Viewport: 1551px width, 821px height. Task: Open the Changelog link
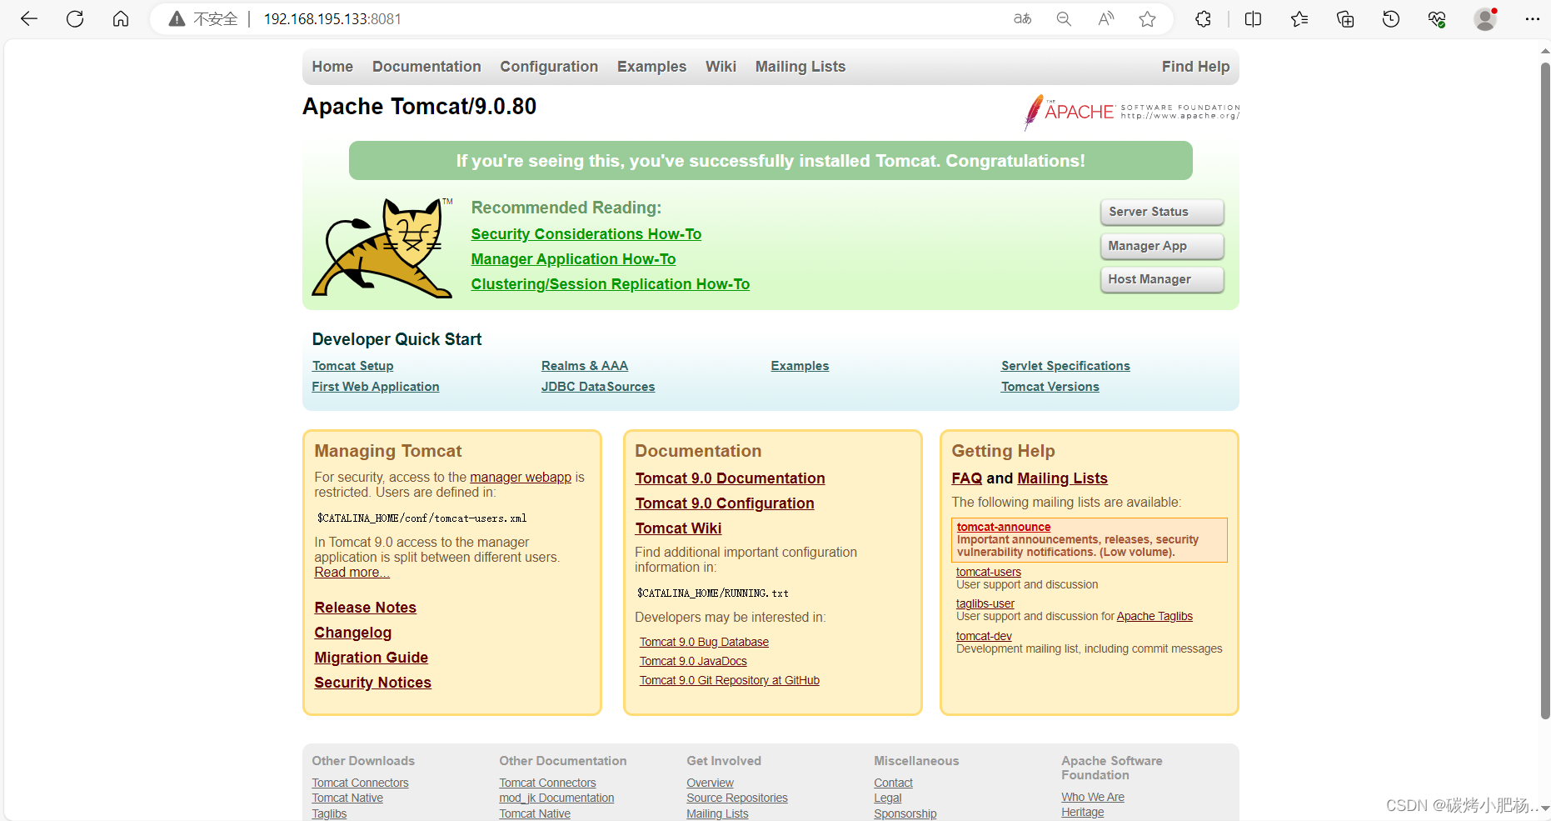pos(352,633)
